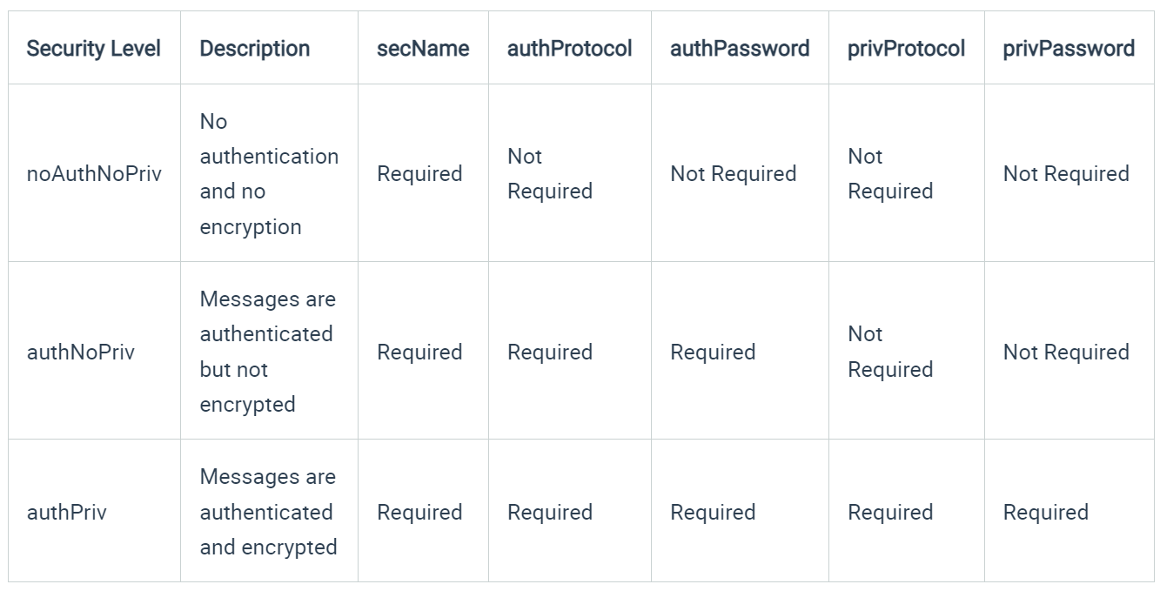This screenshot has width=1160, height=591.
Task: Click privProtocol Not Required in authNoPriv row
Action: [x=890, y=352]
